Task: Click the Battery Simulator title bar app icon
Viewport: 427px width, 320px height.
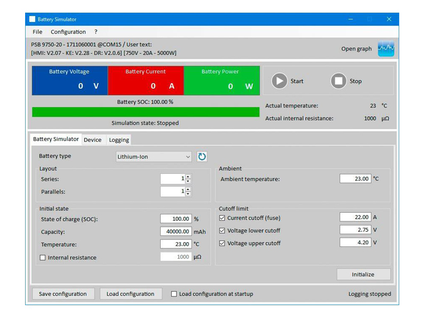Action: (x=32, y=19)
